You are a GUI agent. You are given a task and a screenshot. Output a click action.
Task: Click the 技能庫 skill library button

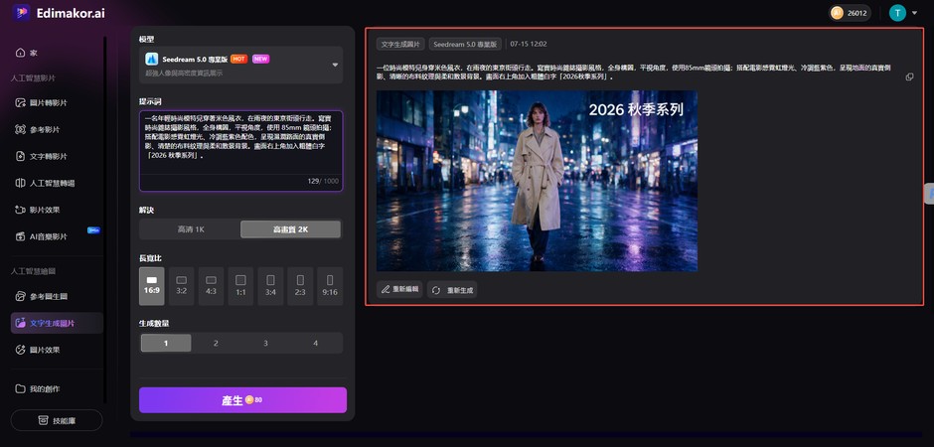pyautogui.click(x=57, y=420)
